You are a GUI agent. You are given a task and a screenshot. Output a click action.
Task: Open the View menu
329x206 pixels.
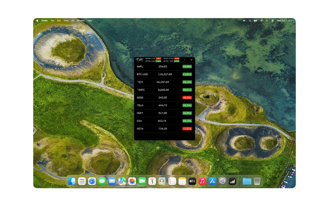point(66,21)
